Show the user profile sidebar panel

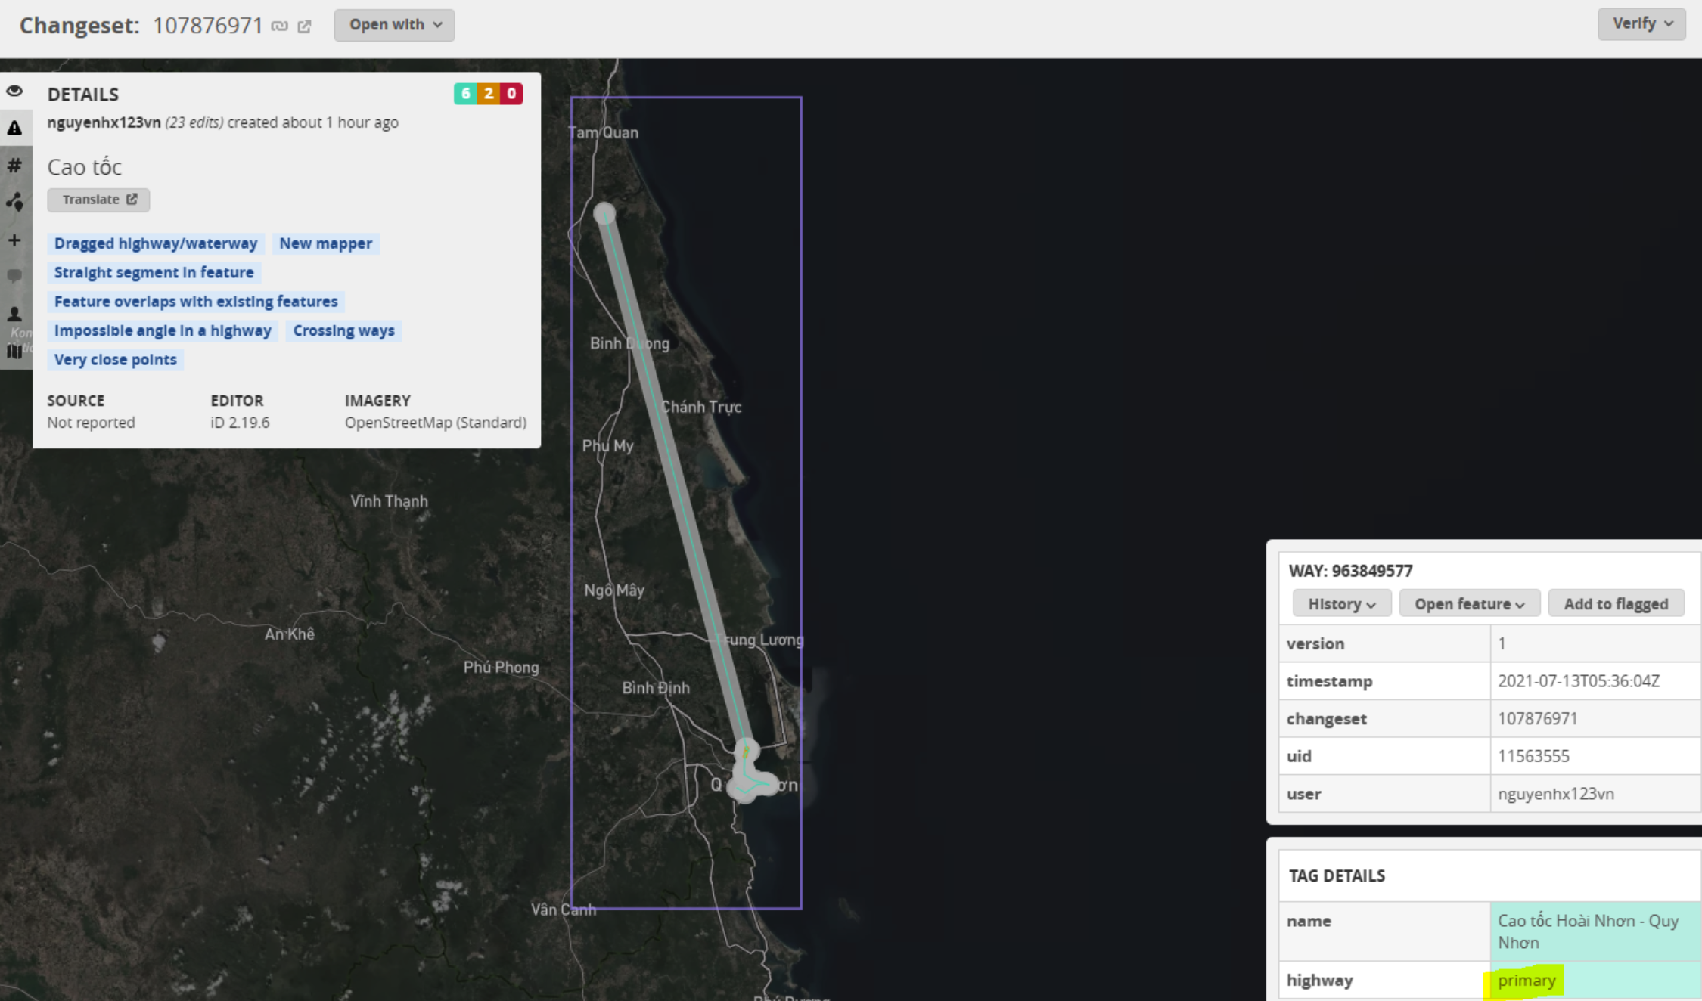click(x=14, y=313)
